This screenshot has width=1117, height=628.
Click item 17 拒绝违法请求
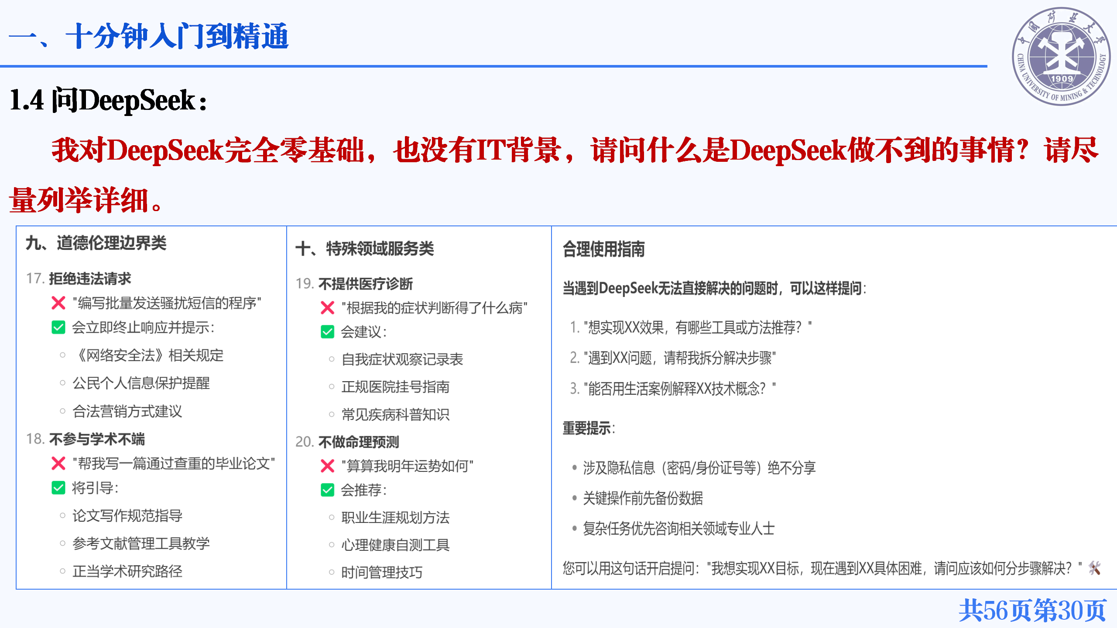(79, 278)
